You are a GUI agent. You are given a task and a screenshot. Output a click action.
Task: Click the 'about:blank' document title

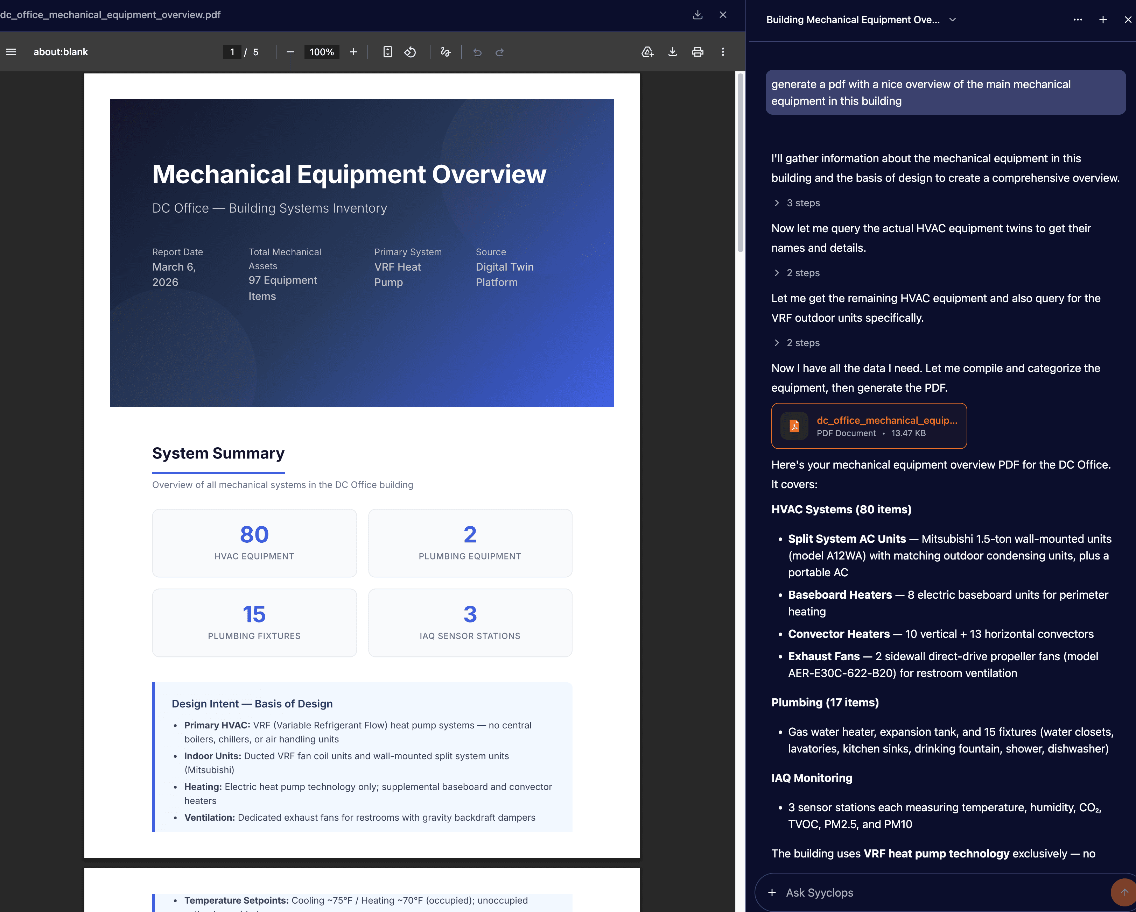(61, 52)
